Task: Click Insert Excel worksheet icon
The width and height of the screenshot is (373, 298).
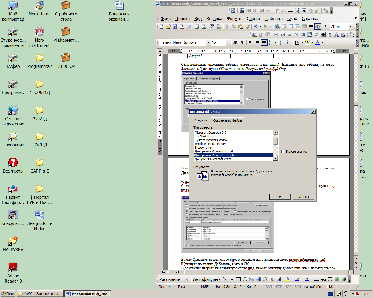Action: point(298,26)
